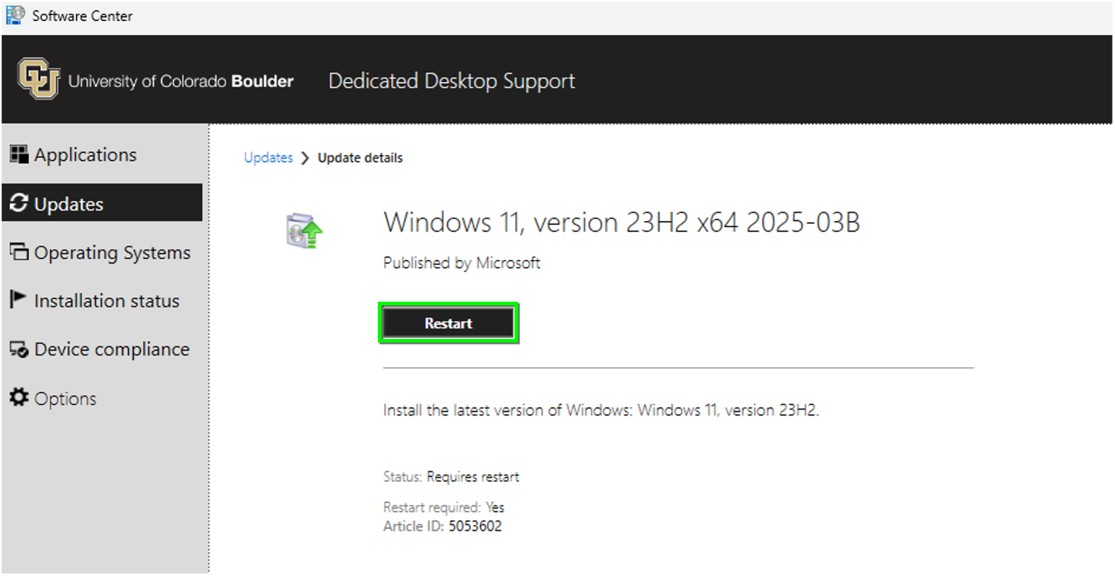This screenshot has width=1115, height=576.
Task: Click the Operating Systems windows icon
Action: tap(19, 252)
